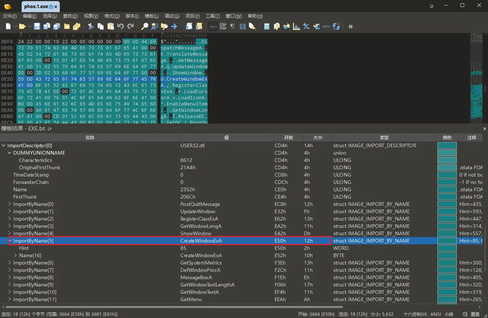Click the Save All toolbar icon

[56, 26]
